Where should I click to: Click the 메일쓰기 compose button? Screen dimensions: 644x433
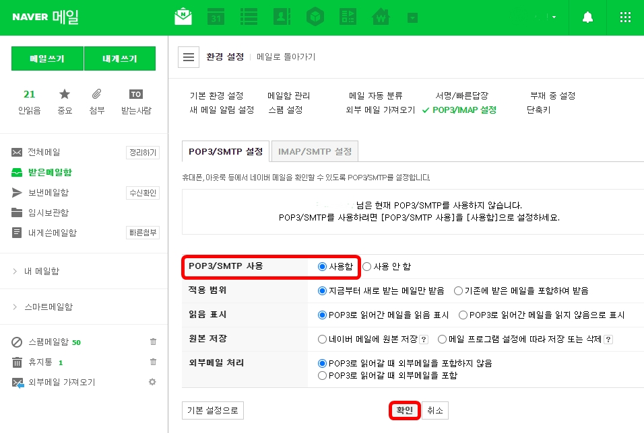(47, 58)
